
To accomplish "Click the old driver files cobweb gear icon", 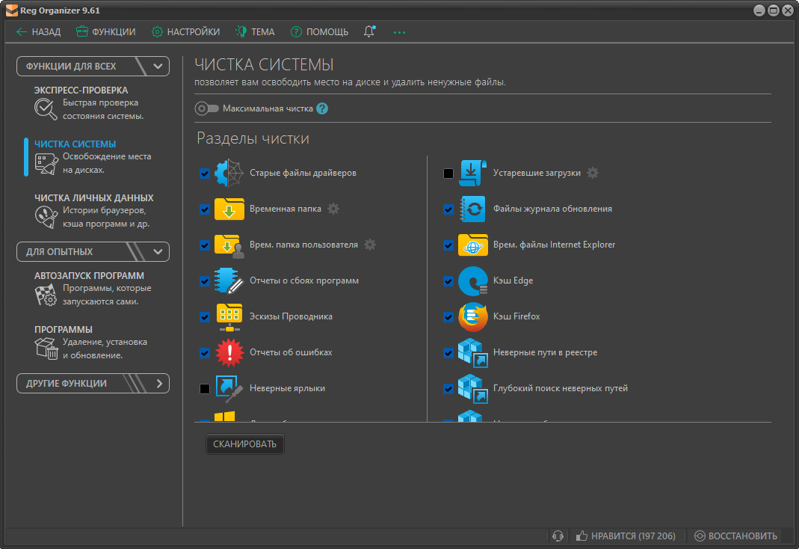I will point(229,174).
